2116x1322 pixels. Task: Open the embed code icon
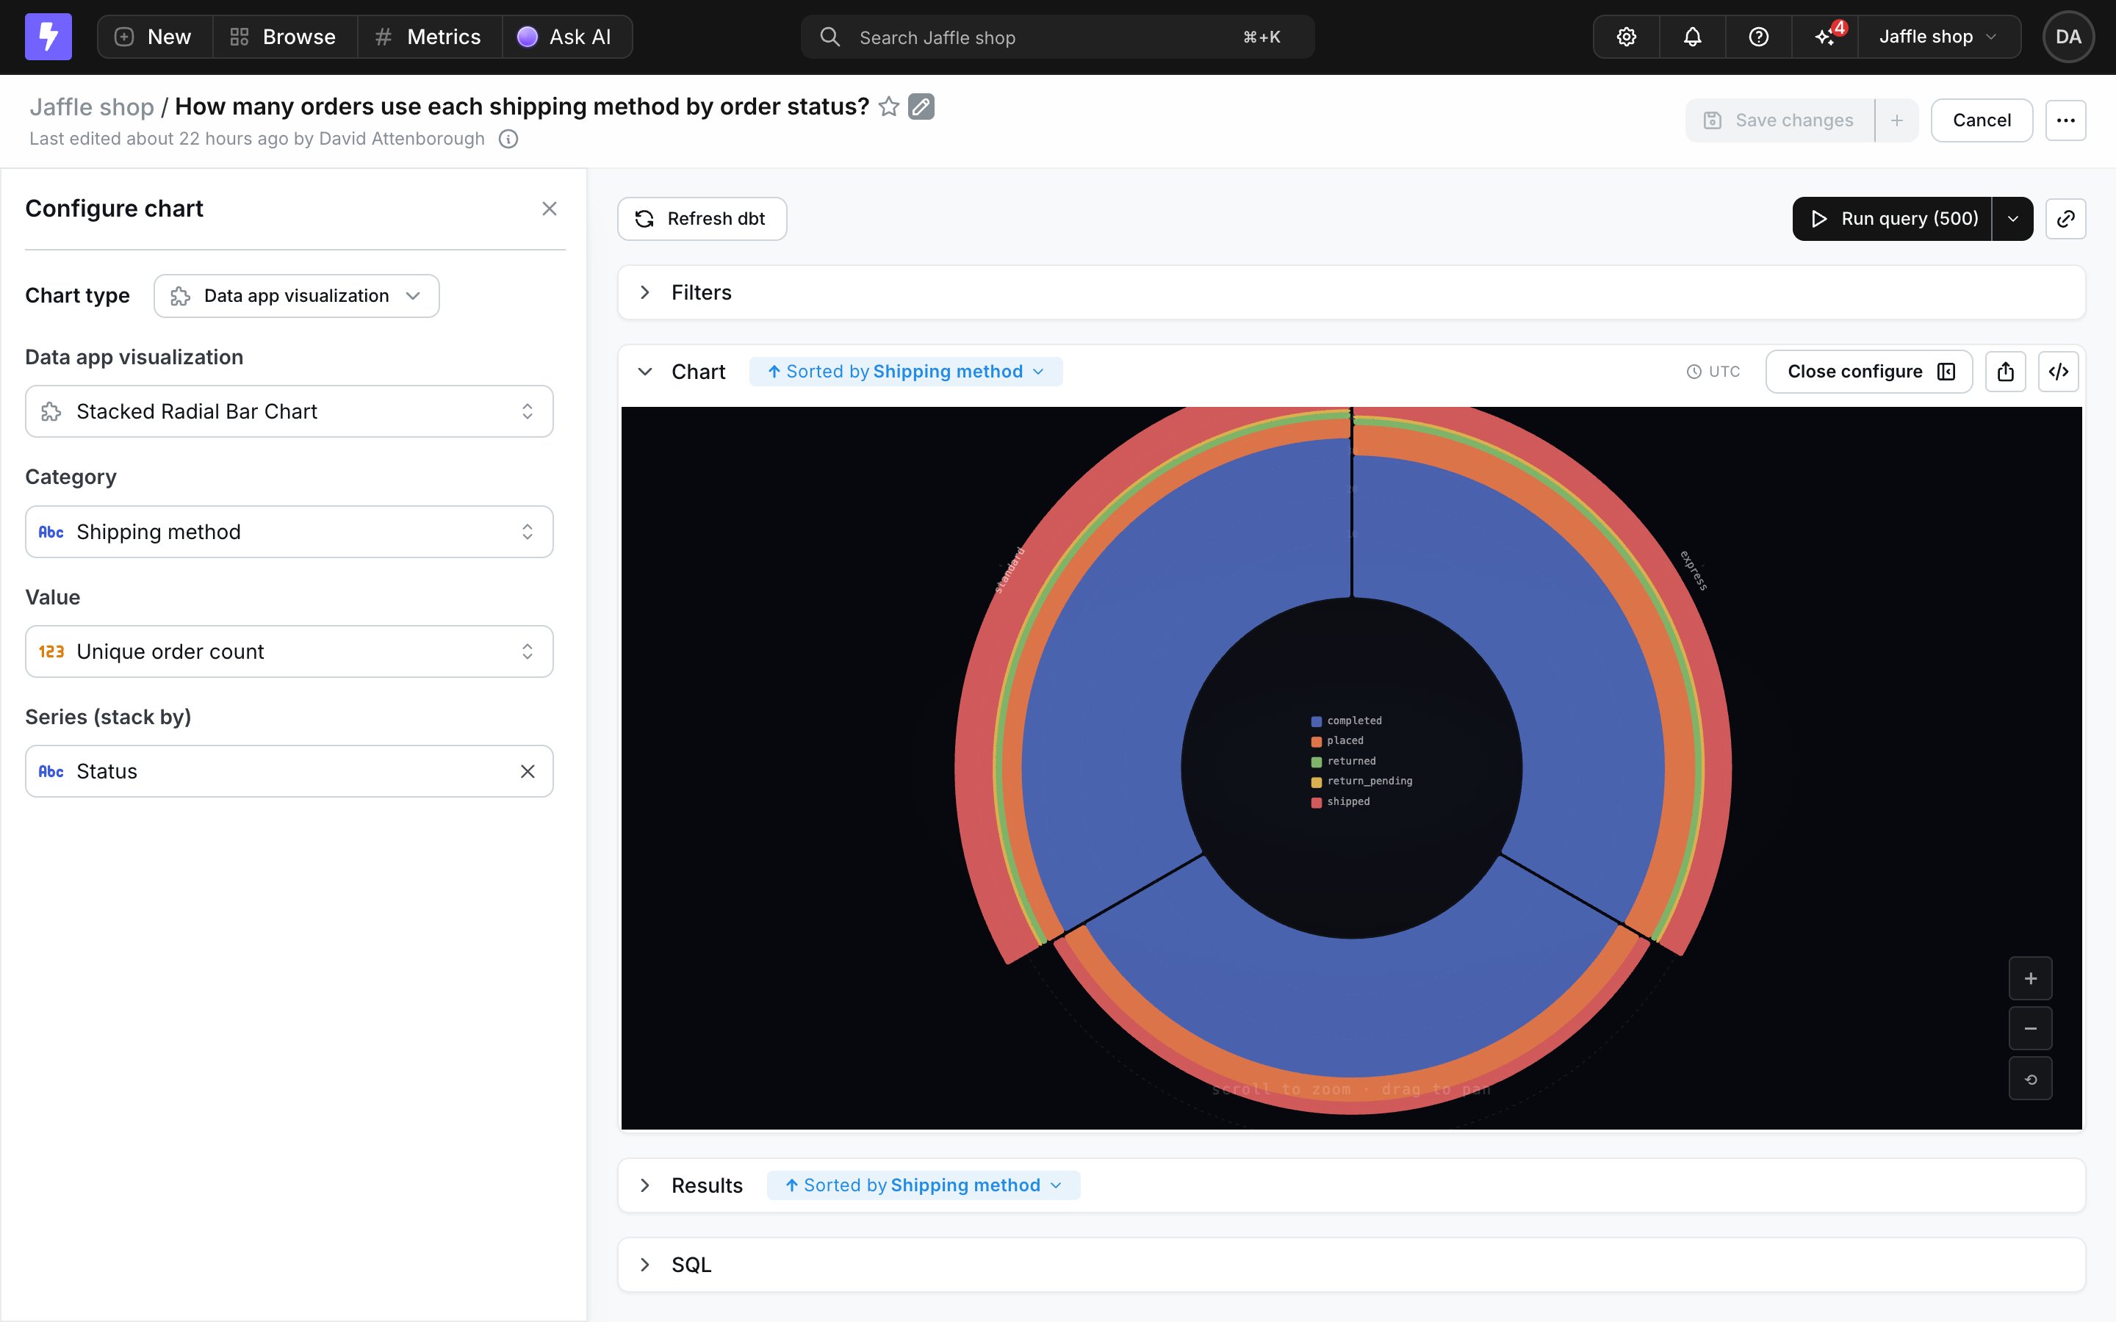coord(2058,372)
